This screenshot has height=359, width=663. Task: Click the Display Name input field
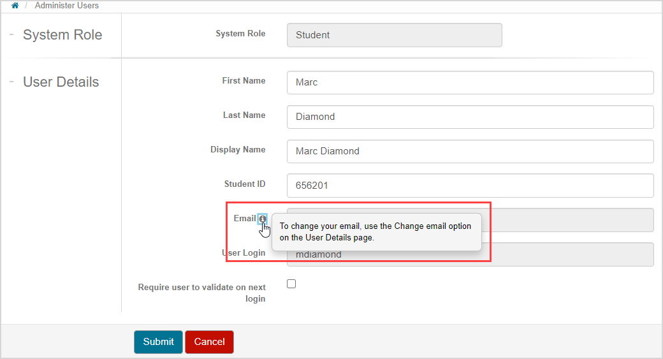tap(470, 151)
